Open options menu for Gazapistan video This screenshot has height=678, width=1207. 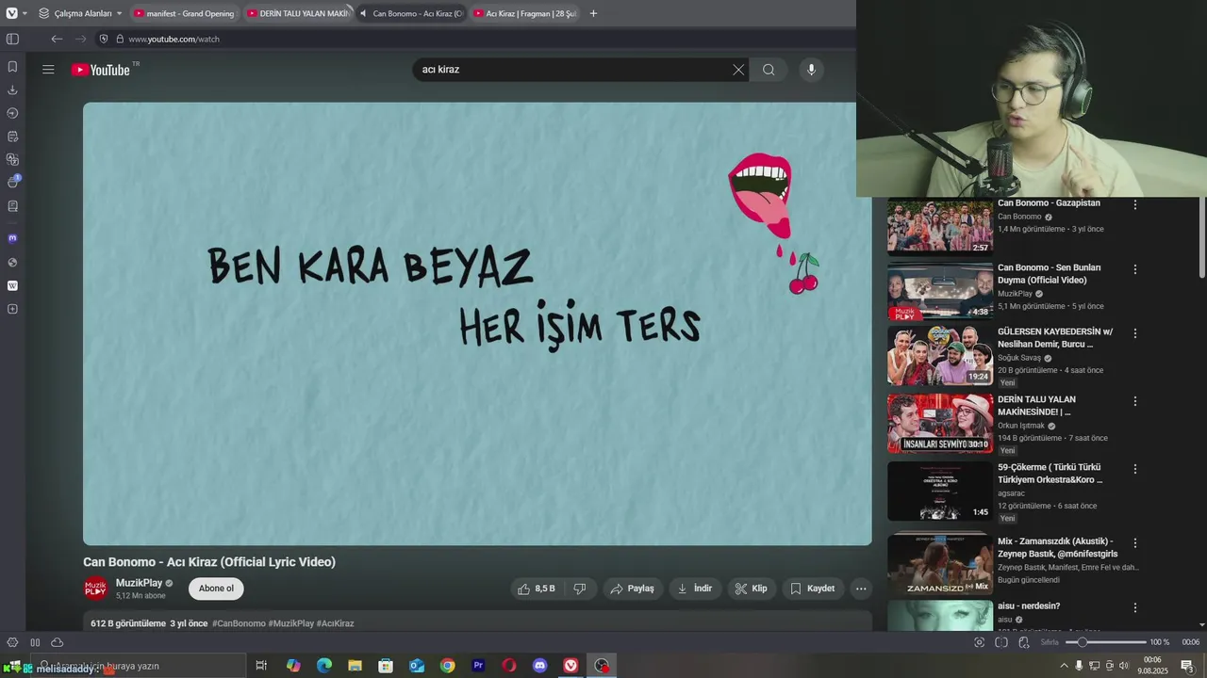click(1135, 204)
